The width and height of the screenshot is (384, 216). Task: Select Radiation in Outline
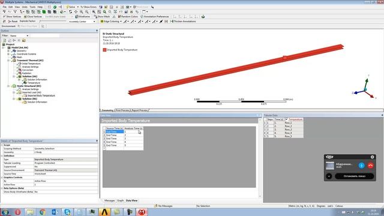(26, 73)
